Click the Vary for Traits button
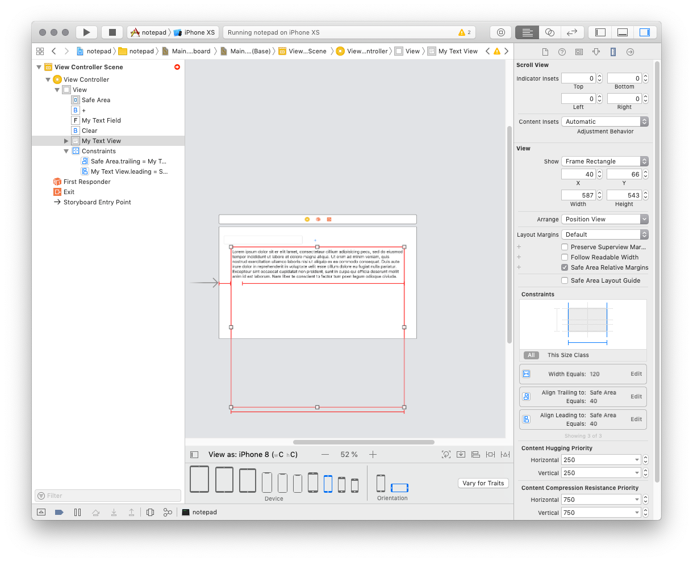 coord(483,483)
